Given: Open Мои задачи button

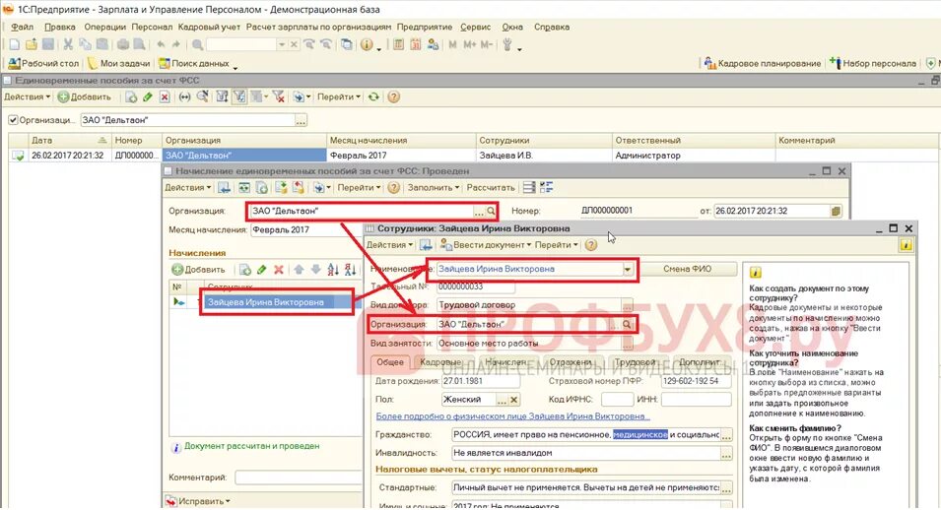Looking at the screenshot, I should (118, 63).
